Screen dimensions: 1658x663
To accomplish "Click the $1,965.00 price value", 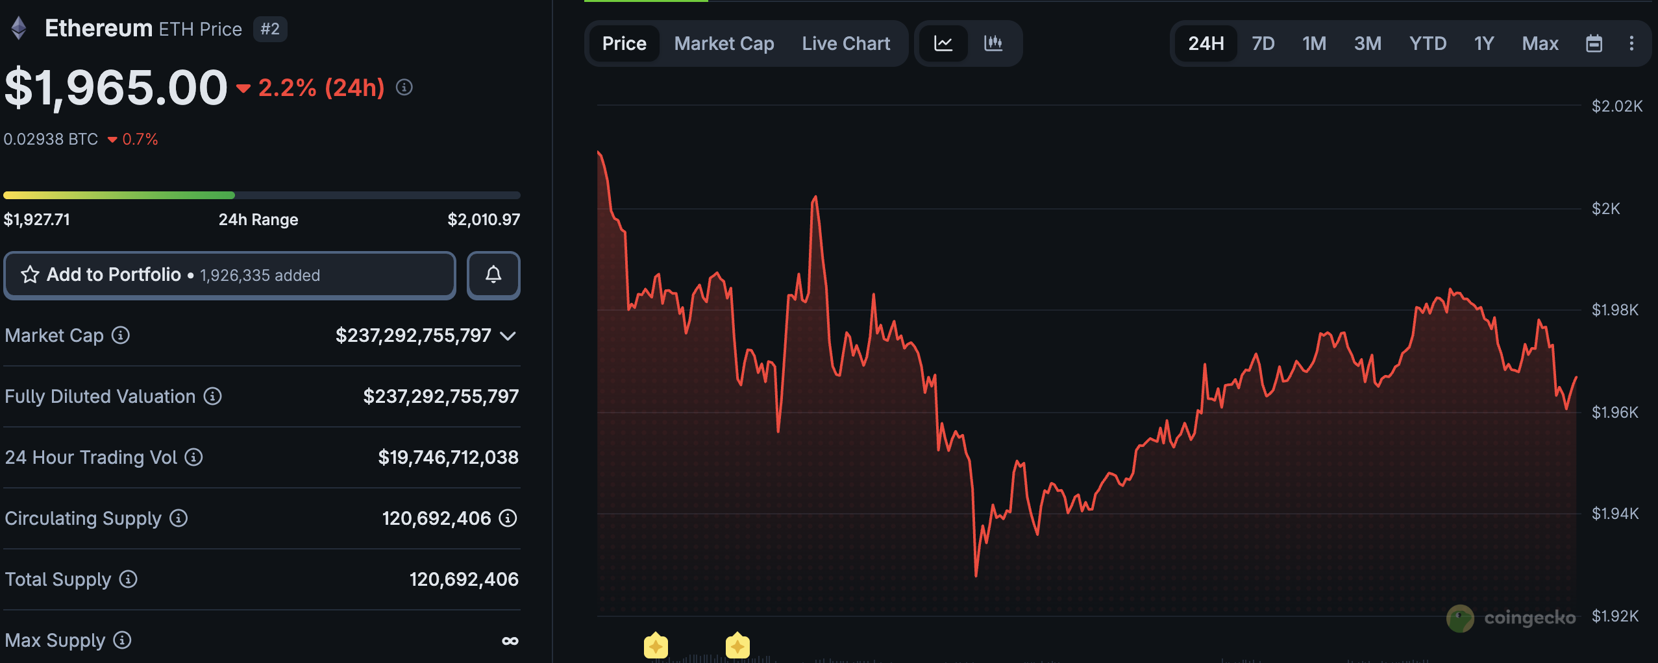I will pyautogui.click(x=116, y=88).
